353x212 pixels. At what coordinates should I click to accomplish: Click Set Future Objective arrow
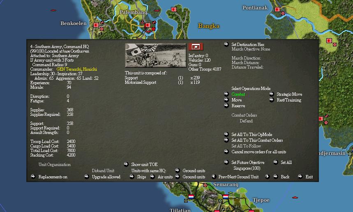226,162
